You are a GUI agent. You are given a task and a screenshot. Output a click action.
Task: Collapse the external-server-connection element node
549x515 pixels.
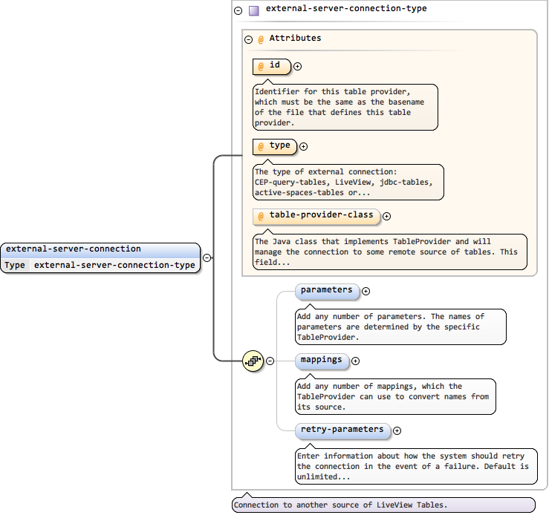[x=207, y=258]
